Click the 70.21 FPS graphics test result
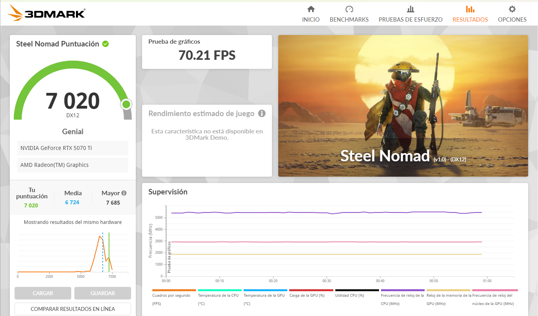The height and width of the screenshot is (316, 538). [207, 55]
